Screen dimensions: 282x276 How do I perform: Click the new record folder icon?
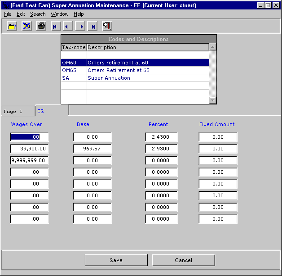pyautogui.click(x=12, y=27)
